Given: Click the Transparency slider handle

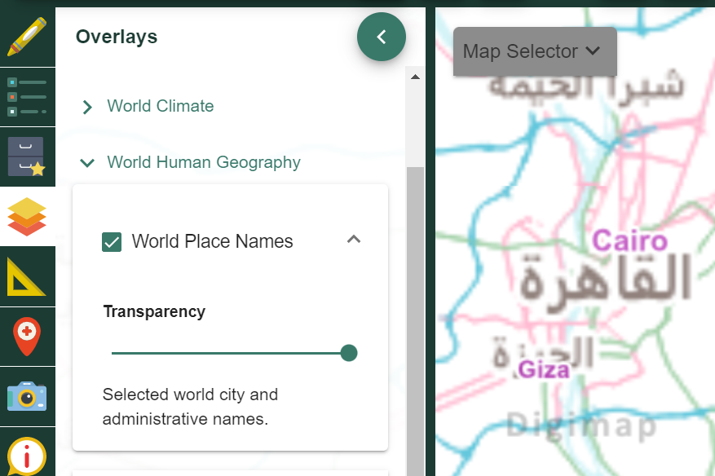Looking at the screenshot, I should point(349,353).
